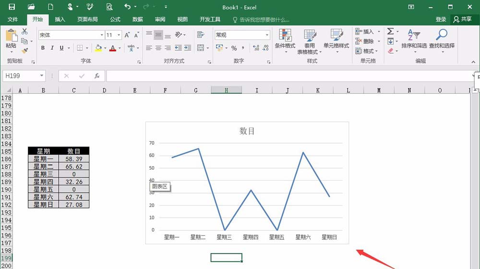Collapse the ribbon with the chevron

coord(473,62)
